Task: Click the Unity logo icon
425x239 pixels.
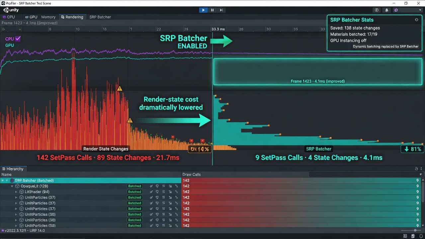Action: pos(6,10)
